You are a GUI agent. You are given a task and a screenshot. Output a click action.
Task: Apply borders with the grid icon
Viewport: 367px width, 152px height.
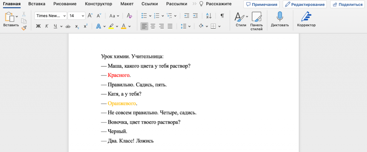[213, 26]
